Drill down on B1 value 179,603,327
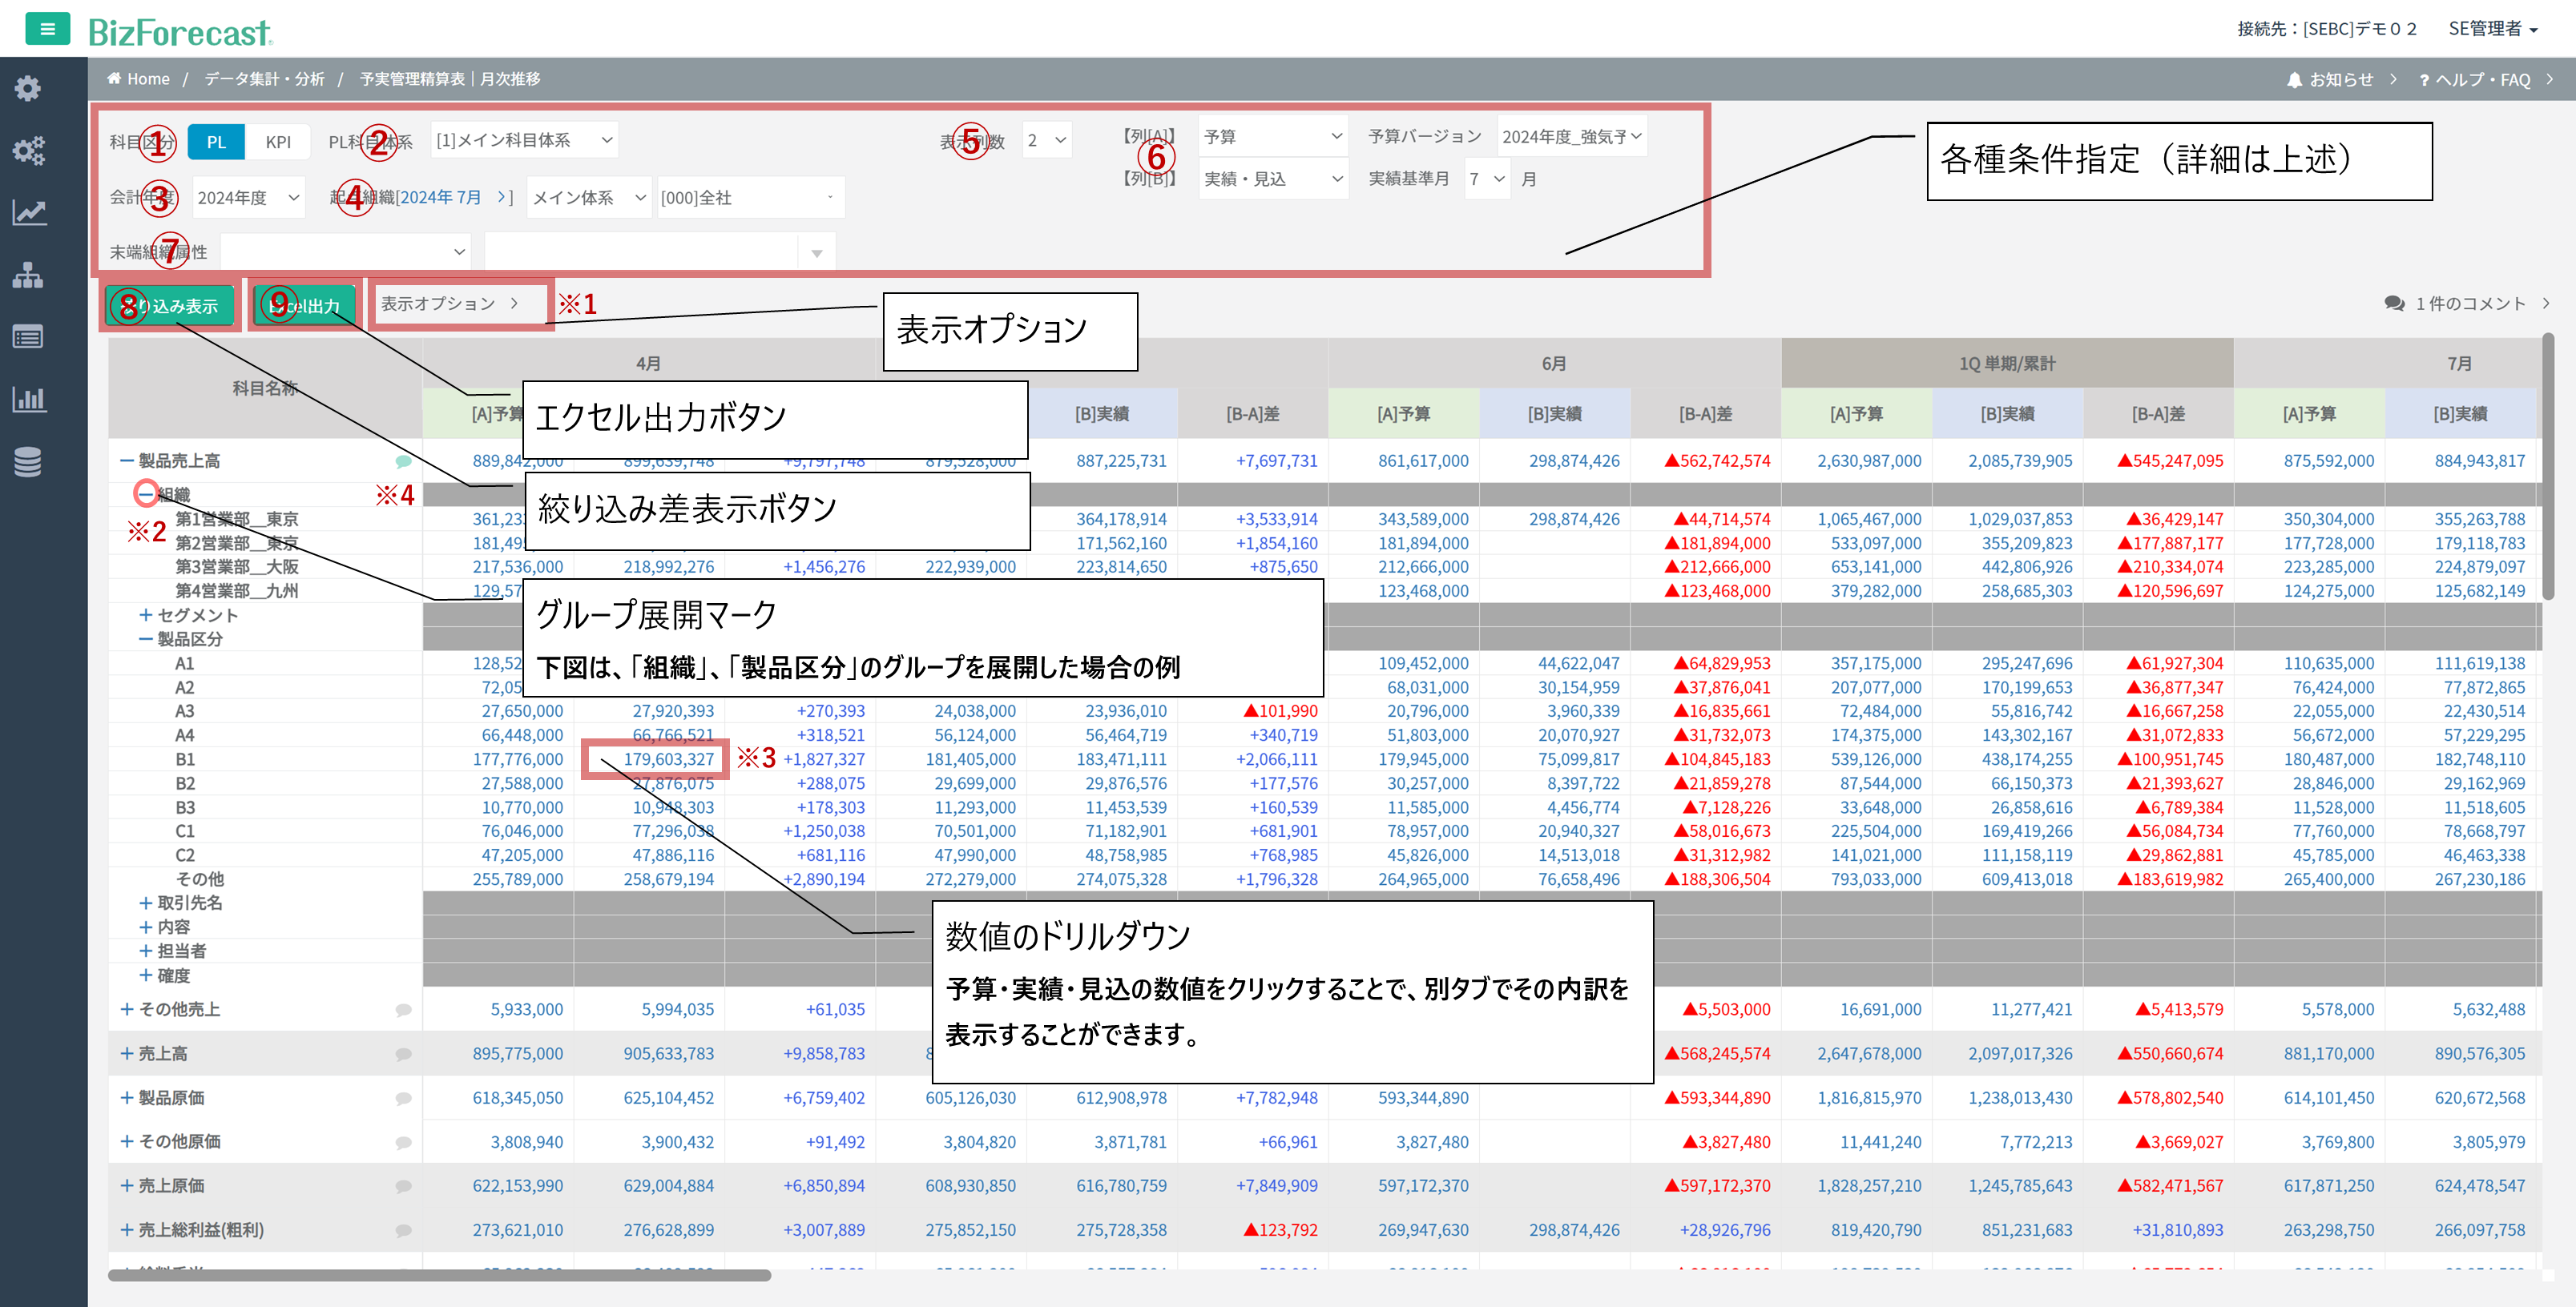 point(668,759)
